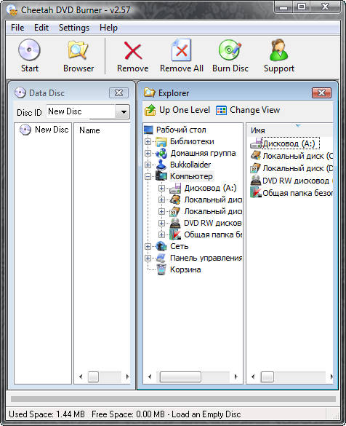Screen dimensions: 346x426
Task: Click the Общая папка icon in file list
Action: (255, 193)
